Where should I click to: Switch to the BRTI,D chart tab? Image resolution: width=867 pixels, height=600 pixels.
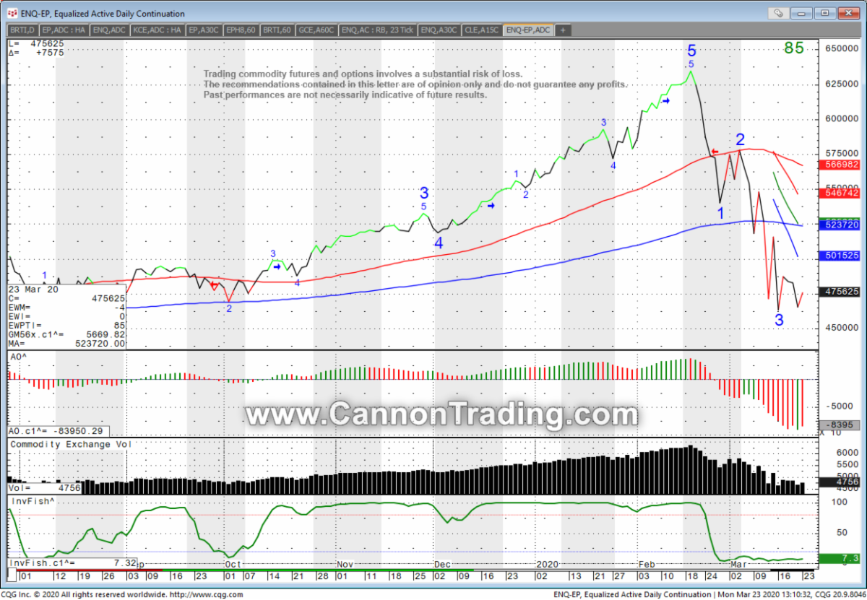23,30
